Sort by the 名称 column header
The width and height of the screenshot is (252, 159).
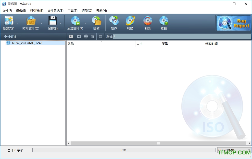(101, 44)
